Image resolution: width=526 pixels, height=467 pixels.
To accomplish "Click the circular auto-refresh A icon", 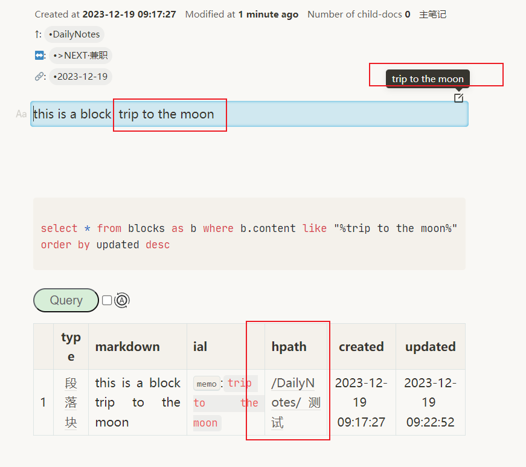I will pyautogui.click(x=121, y=300).
